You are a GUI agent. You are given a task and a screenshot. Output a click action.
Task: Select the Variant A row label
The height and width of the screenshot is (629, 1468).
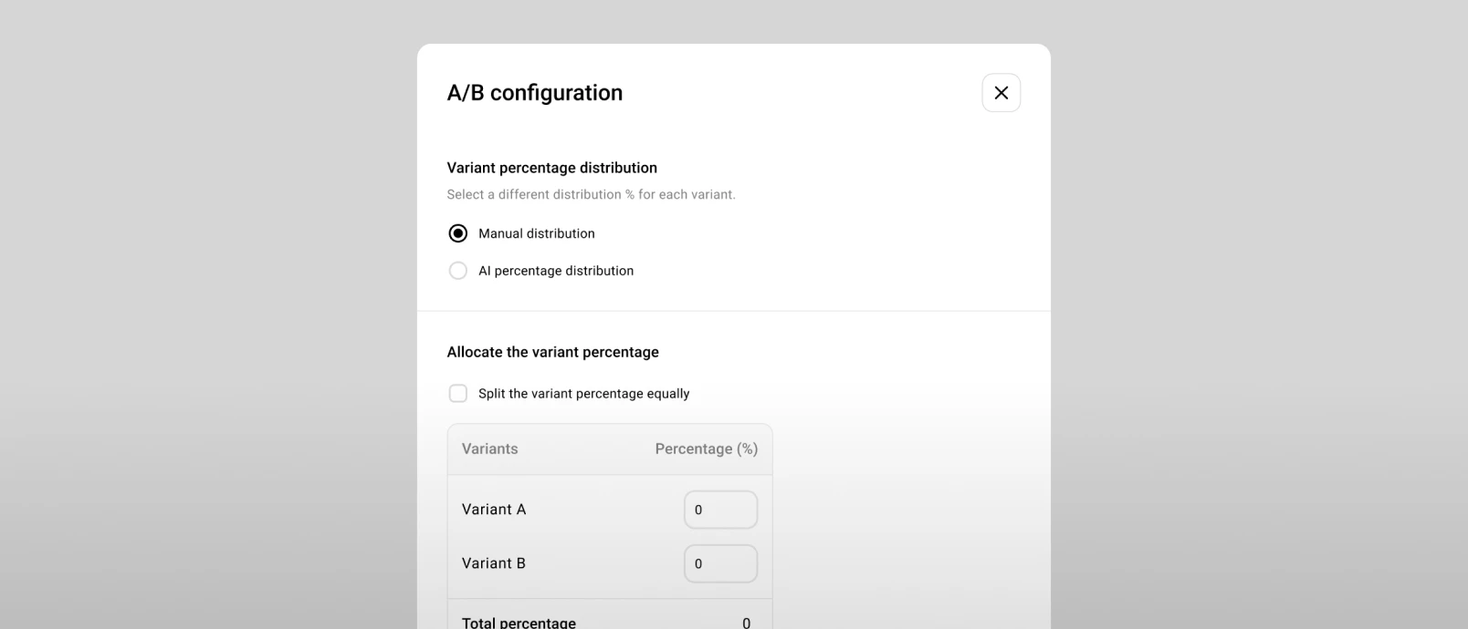[x=494, y=510]
